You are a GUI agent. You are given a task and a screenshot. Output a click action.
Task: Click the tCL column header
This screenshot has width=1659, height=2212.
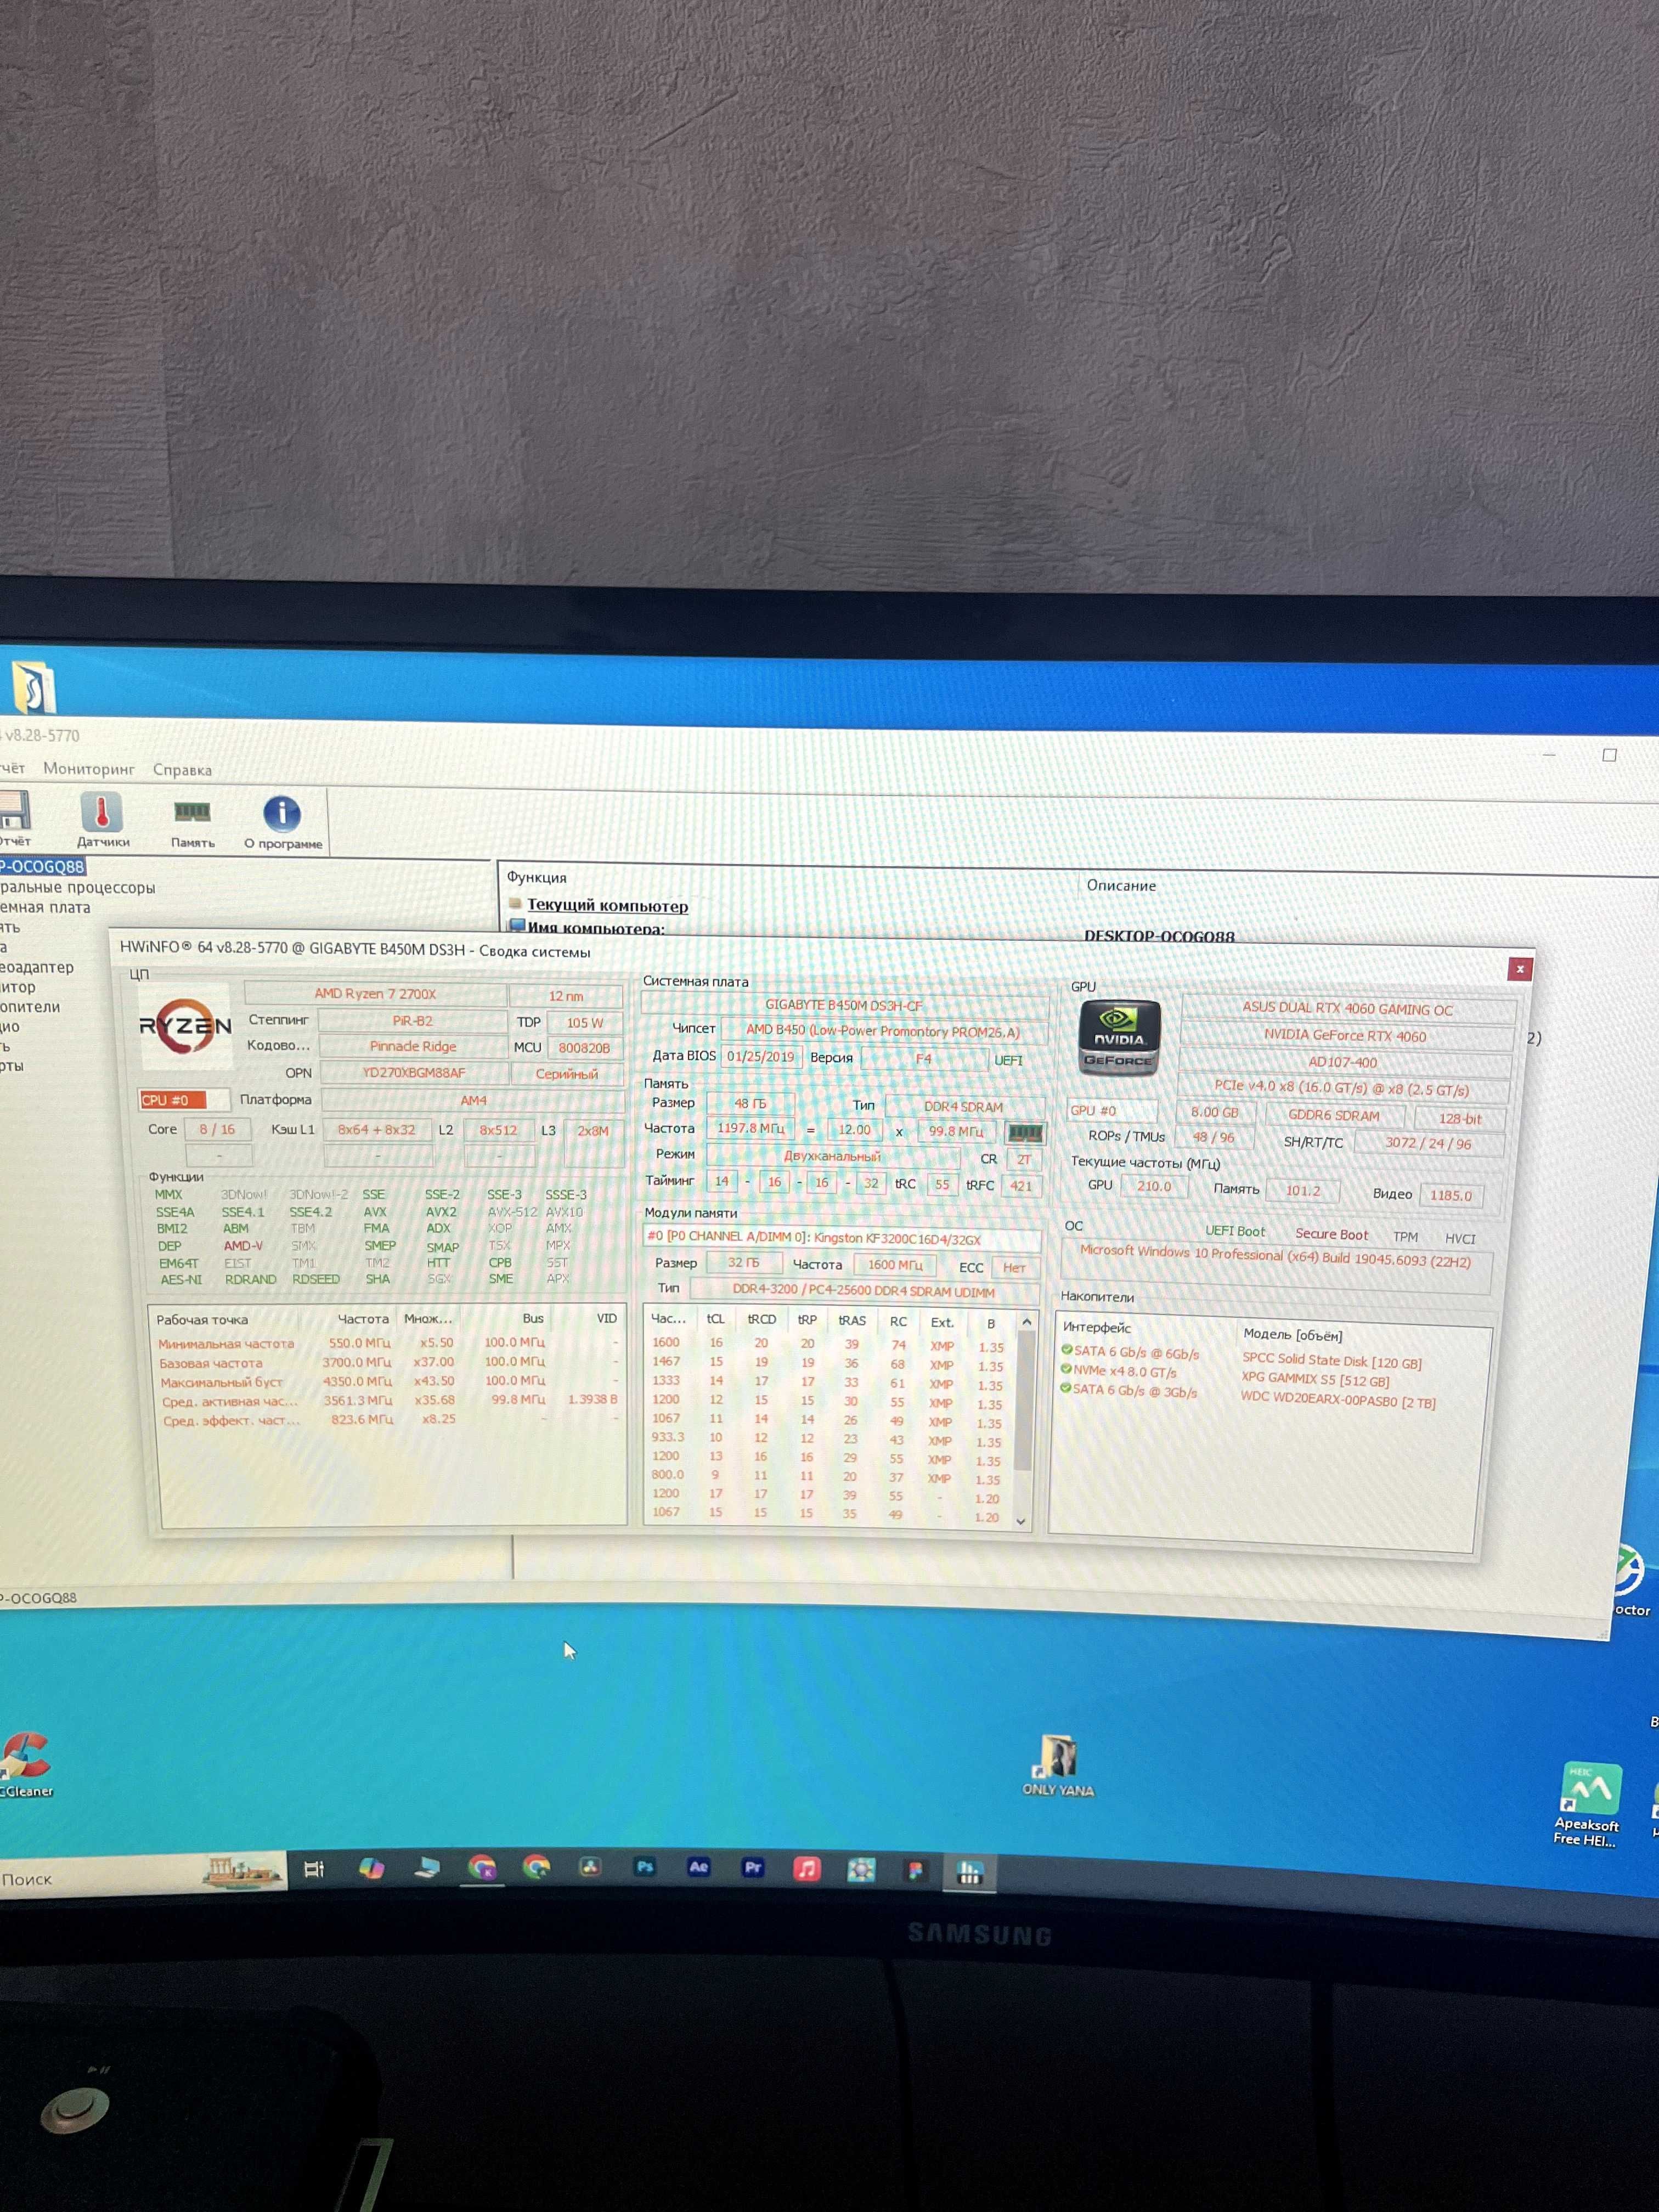point(715,1319)
